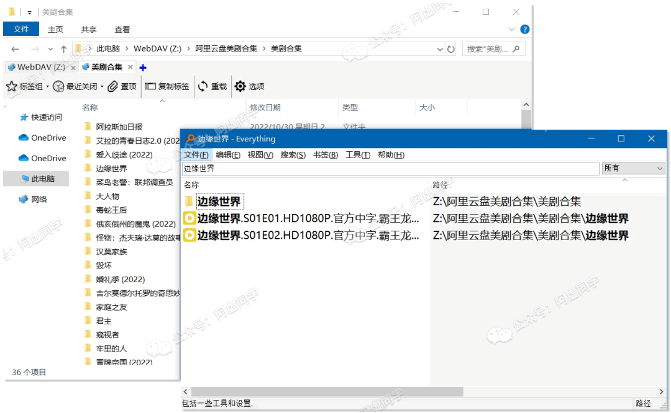Select the 汉莫家族 folder
671x413 pixels.
pos(111,252)
